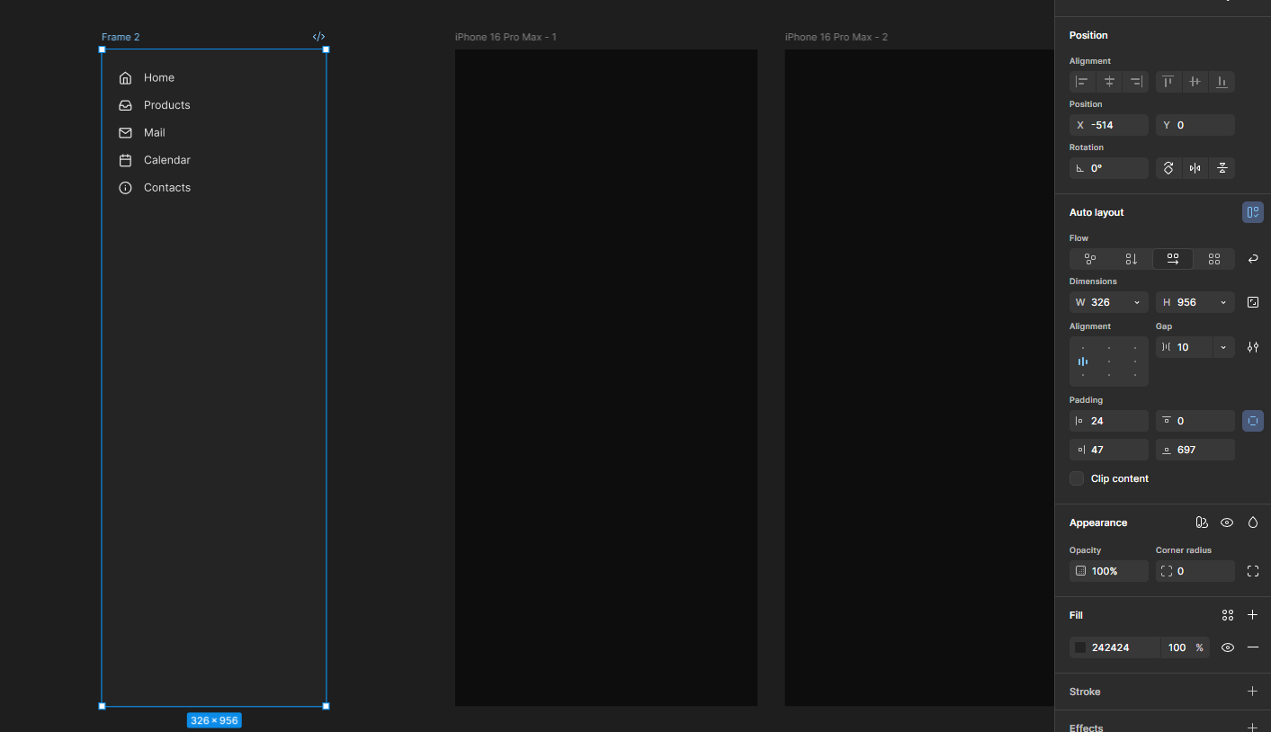
Task: Remove the 242424 fill
Action: click(1252, 647)
